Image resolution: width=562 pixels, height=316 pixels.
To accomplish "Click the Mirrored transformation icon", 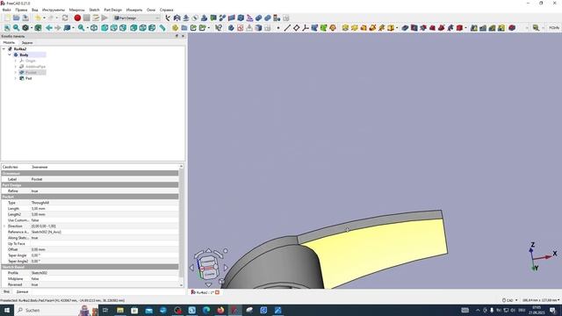I will tap(474, 27).
